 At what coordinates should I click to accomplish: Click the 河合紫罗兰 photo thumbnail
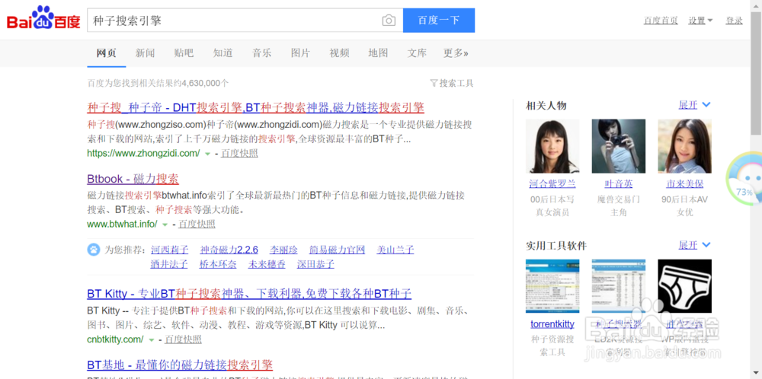552,147
